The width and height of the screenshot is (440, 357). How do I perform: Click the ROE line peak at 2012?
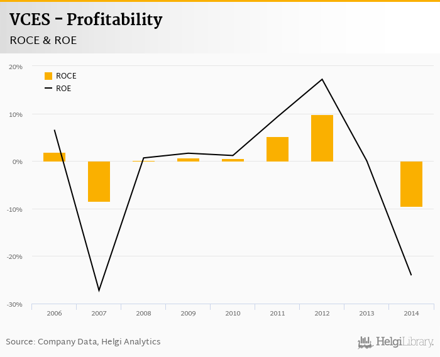coord(322,79)
